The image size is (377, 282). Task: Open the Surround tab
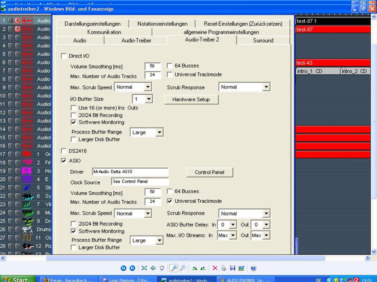[263, 40]
